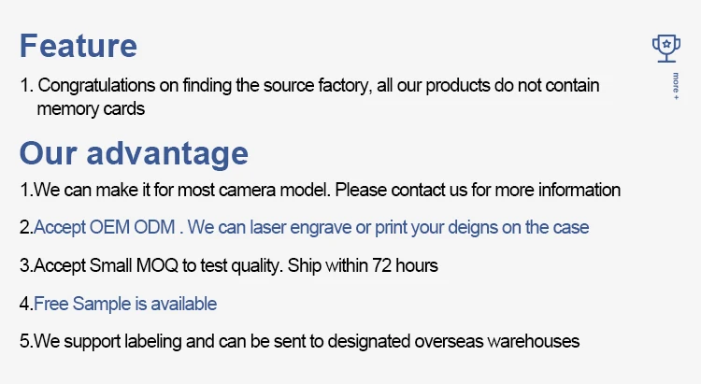Click the trophy icon
The height and width of the screenshot is (384, 701).
click(665, 47)
